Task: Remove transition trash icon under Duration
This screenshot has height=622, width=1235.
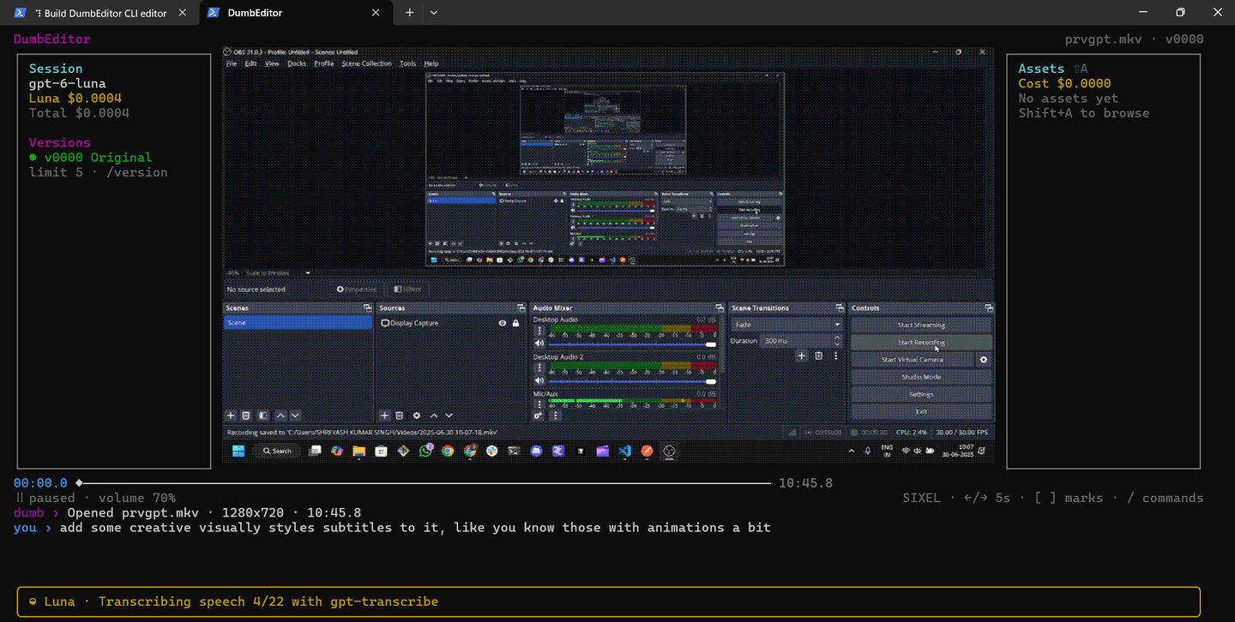Action: (x=819, y=356)
